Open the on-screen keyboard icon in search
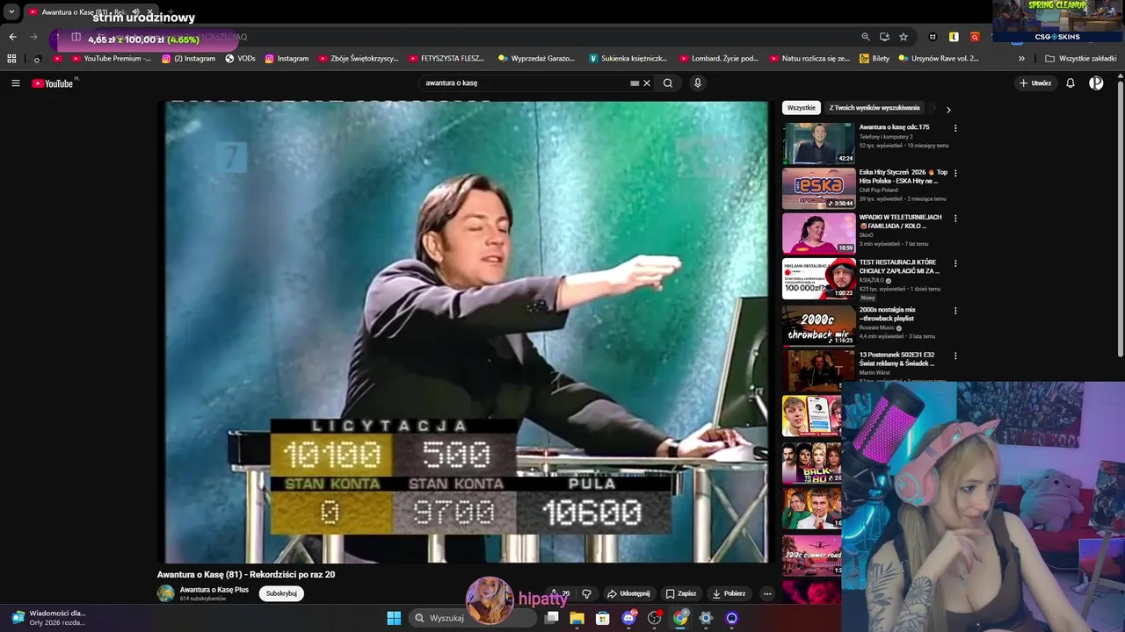 pos(635,83)
